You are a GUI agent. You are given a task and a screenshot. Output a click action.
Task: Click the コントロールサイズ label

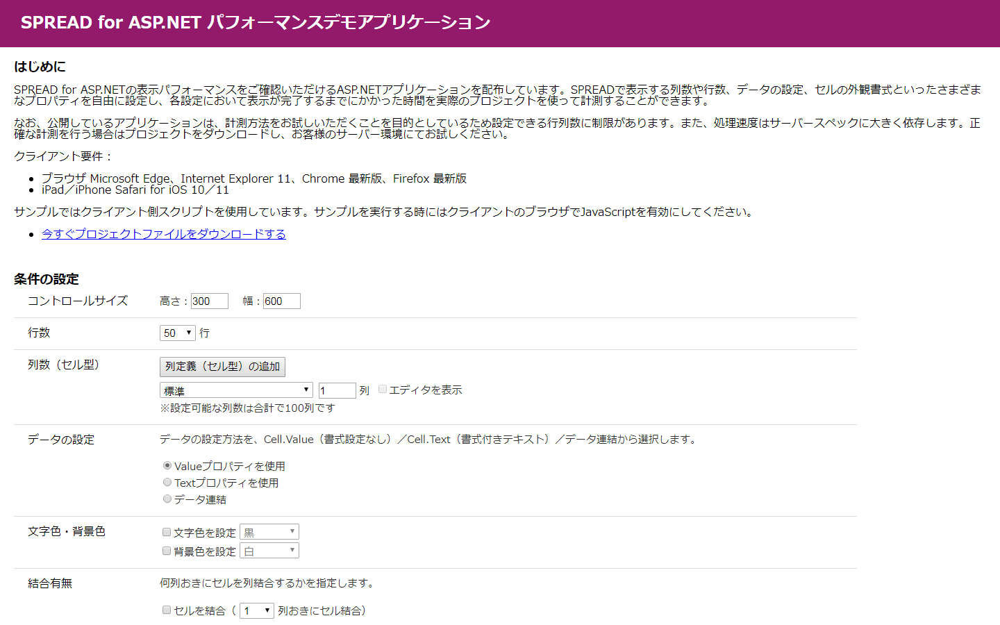click(x=78, y=301)
